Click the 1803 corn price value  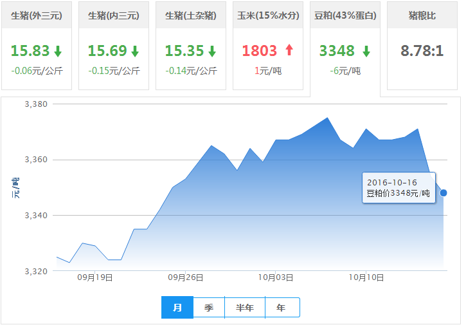(260, 51)
